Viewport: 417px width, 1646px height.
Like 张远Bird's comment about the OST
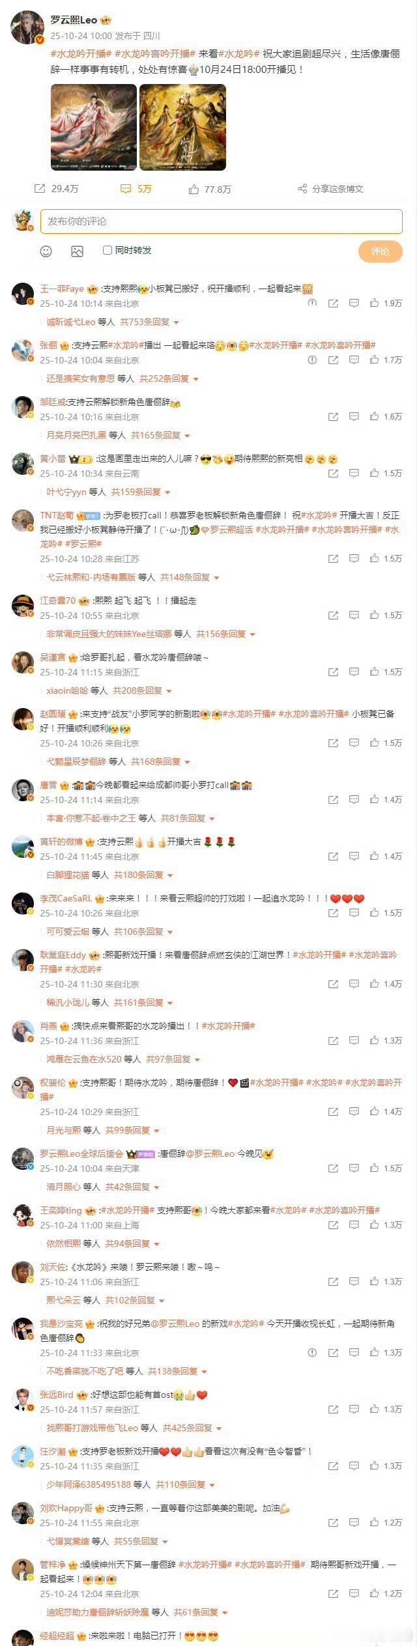(374, 1410)
